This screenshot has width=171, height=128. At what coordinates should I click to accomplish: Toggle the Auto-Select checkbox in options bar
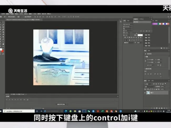(9, 17)
